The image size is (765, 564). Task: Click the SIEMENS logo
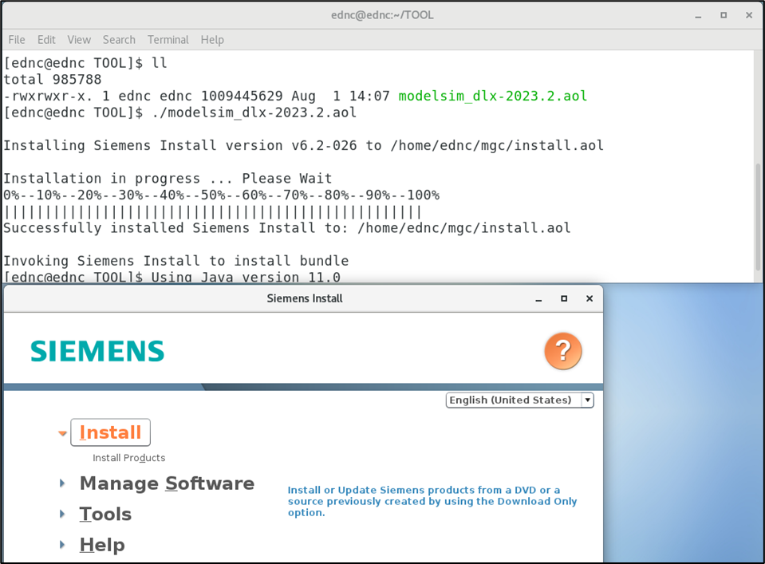pos(97,351)
